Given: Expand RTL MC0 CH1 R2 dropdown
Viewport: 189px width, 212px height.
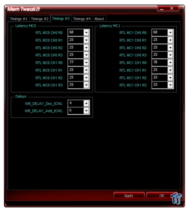Looking at the screenshot, I should coord(86,78).
